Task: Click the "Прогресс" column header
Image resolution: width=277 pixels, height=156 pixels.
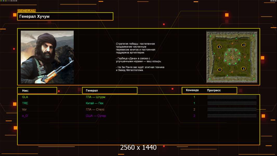Action: coord(214,90)
